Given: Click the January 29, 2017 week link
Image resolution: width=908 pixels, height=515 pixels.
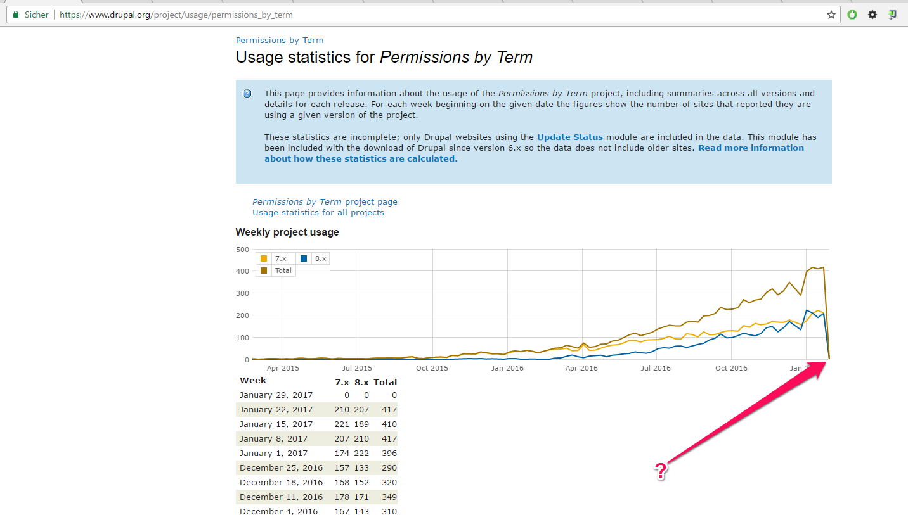Looking at the screenshot, I should point(276,395).
